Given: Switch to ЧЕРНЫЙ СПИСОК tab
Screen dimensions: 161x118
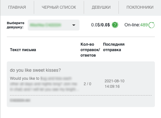Looking at the screenshot, I should point(59,7).
